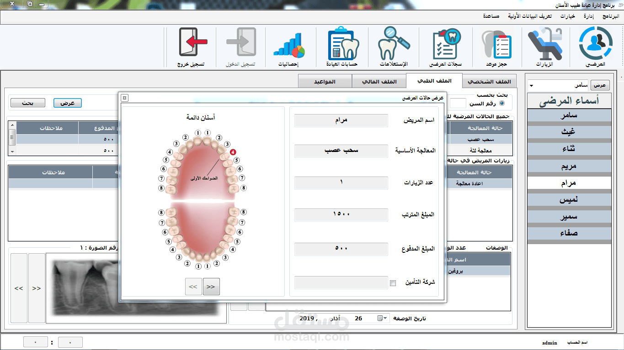The height and width of the screenshot is (350, 624).
Task: Click the عرض button beside patient dropdown
Action: pos(600,85)
